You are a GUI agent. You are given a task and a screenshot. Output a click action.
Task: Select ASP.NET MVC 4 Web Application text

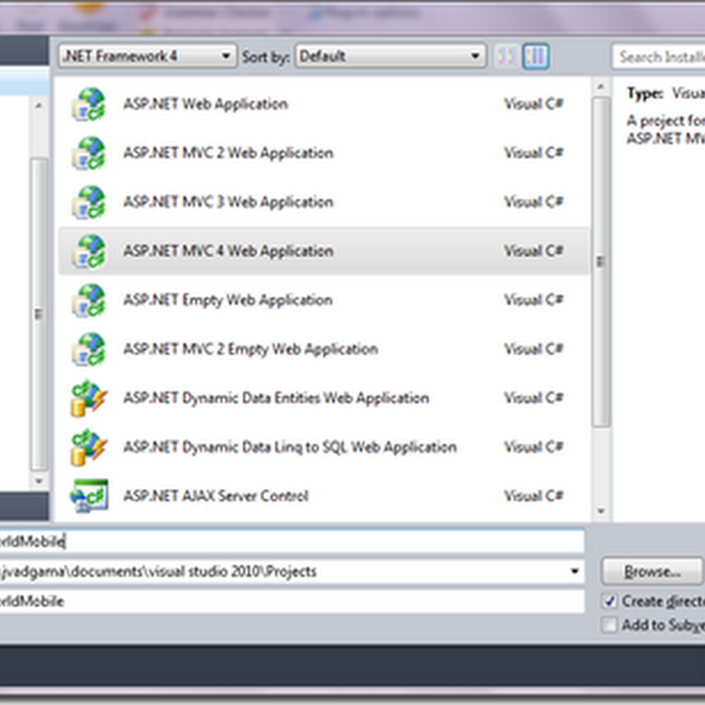[x=228, y=251]
